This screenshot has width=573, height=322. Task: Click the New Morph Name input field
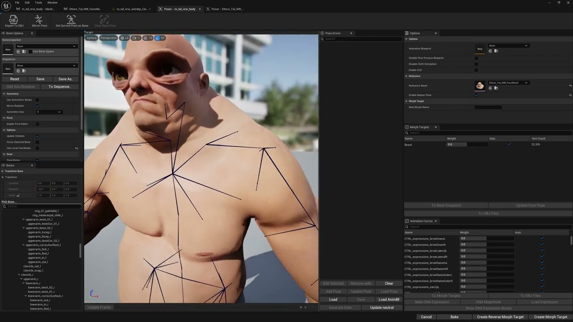488,107
